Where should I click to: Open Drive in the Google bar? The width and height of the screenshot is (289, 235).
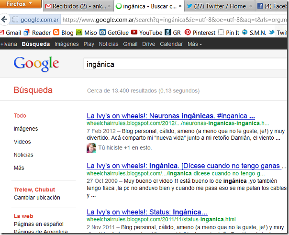coord(148,44)
